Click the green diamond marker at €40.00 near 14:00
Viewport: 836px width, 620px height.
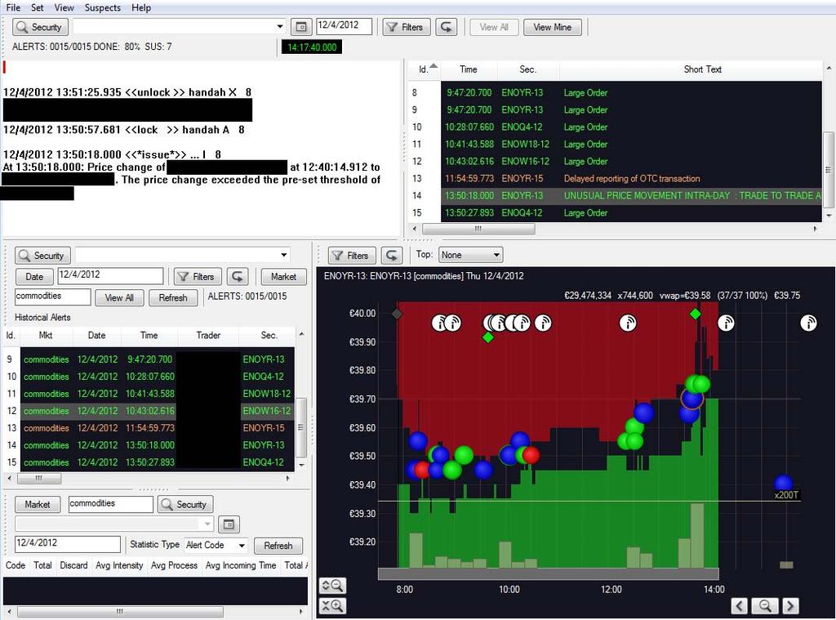(x=696, y=314)
